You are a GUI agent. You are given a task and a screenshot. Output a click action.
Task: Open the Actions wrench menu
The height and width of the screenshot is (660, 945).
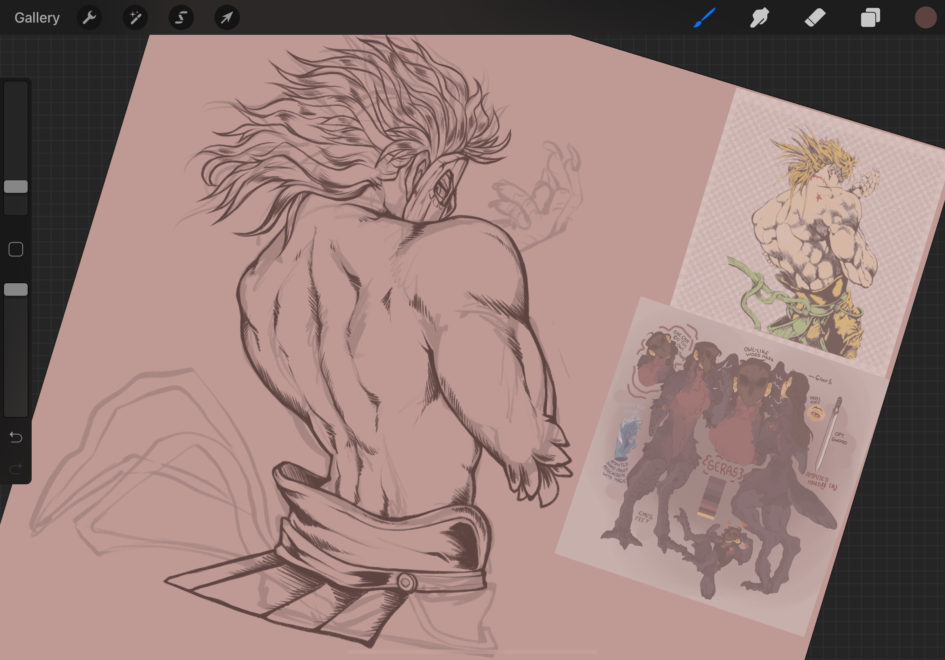tap(89, 18)
